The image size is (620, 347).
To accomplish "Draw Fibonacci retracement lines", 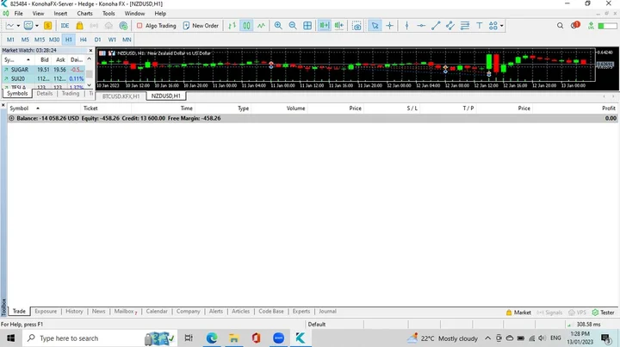I will pos(465,26).
